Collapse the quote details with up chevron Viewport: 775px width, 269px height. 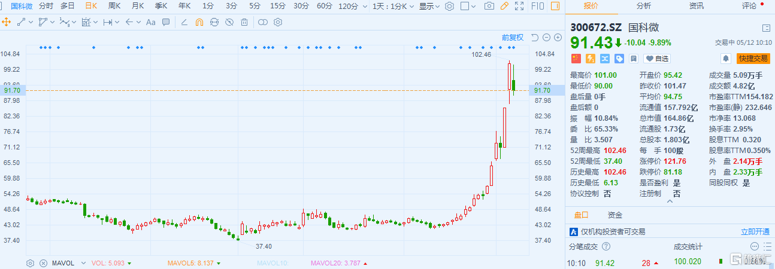click(670, 202)
